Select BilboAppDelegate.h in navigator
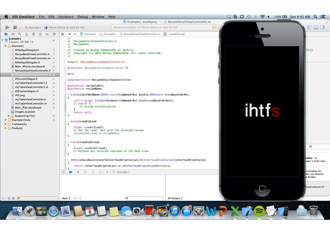The image size is (330, 234). pyautogui.click(x=27, y=50)
